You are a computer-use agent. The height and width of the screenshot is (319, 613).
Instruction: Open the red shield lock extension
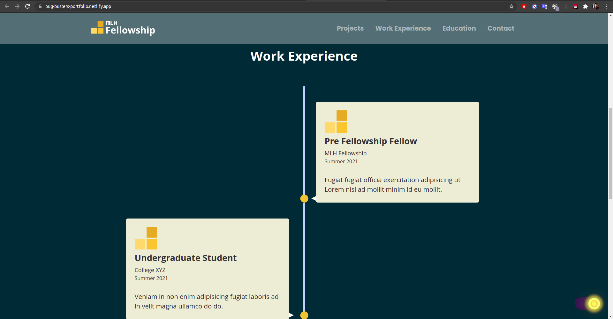(524, 6)
